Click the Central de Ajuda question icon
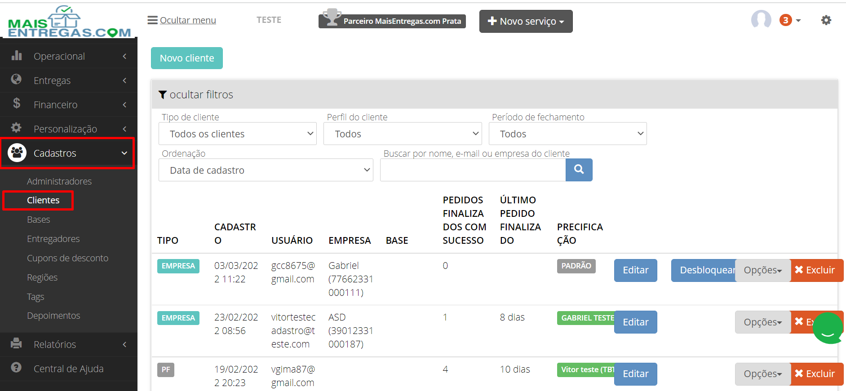The image size is (846, 391). [x=17, y=368]
